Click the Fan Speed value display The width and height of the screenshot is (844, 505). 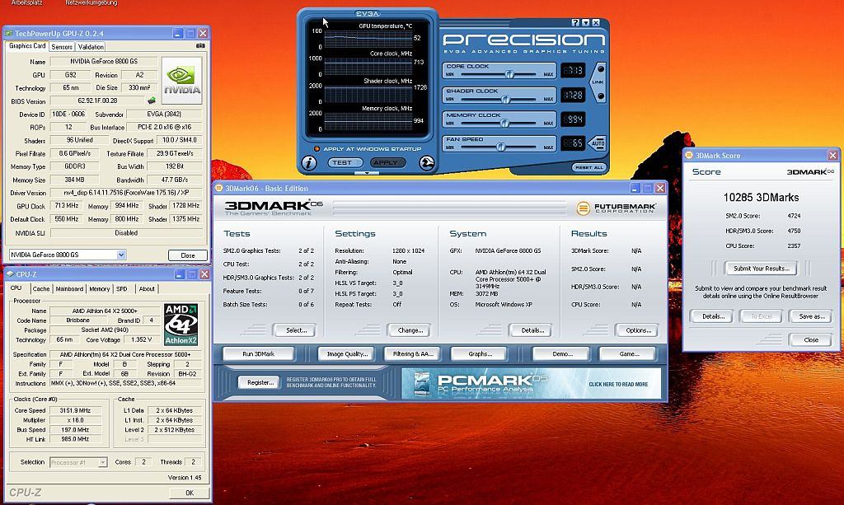pyautogui.click(x=572, y=143)
